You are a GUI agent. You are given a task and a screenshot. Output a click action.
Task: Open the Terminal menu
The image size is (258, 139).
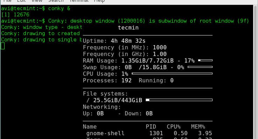(79, 1)
